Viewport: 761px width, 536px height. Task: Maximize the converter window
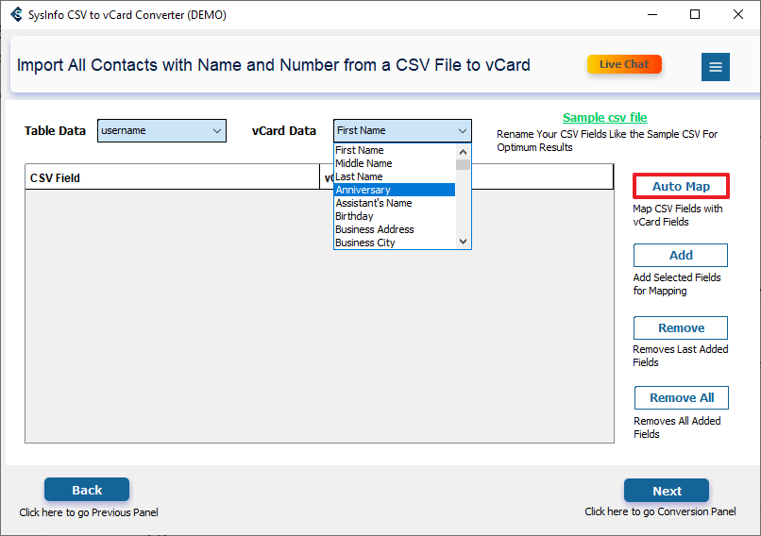click(695, 14)
